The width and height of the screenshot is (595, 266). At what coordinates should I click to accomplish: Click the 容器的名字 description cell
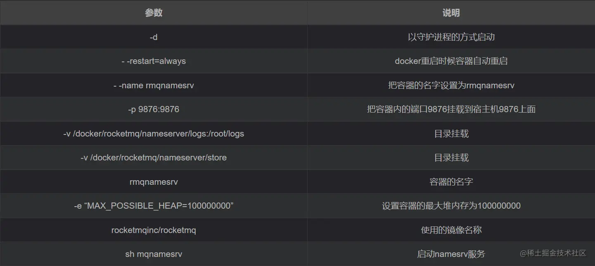[x=451, y=181]
